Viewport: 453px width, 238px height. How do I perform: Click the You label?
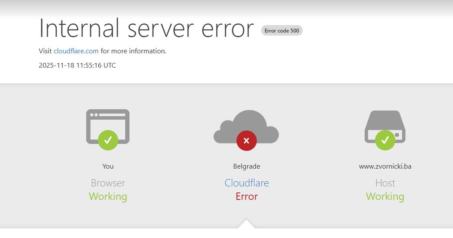(108, 166)
